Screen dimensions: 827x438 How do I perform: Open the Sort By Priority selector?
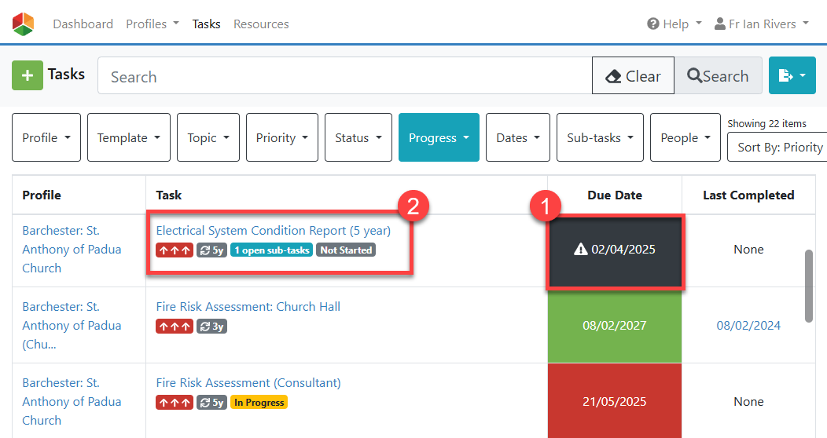point(778,148)
